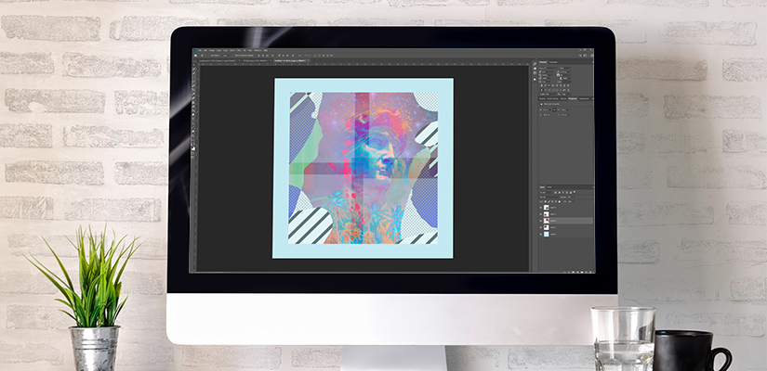The height and width of the screenshot is (371, 767).
Task: Close the active third document tab
Action: (308, 60)
